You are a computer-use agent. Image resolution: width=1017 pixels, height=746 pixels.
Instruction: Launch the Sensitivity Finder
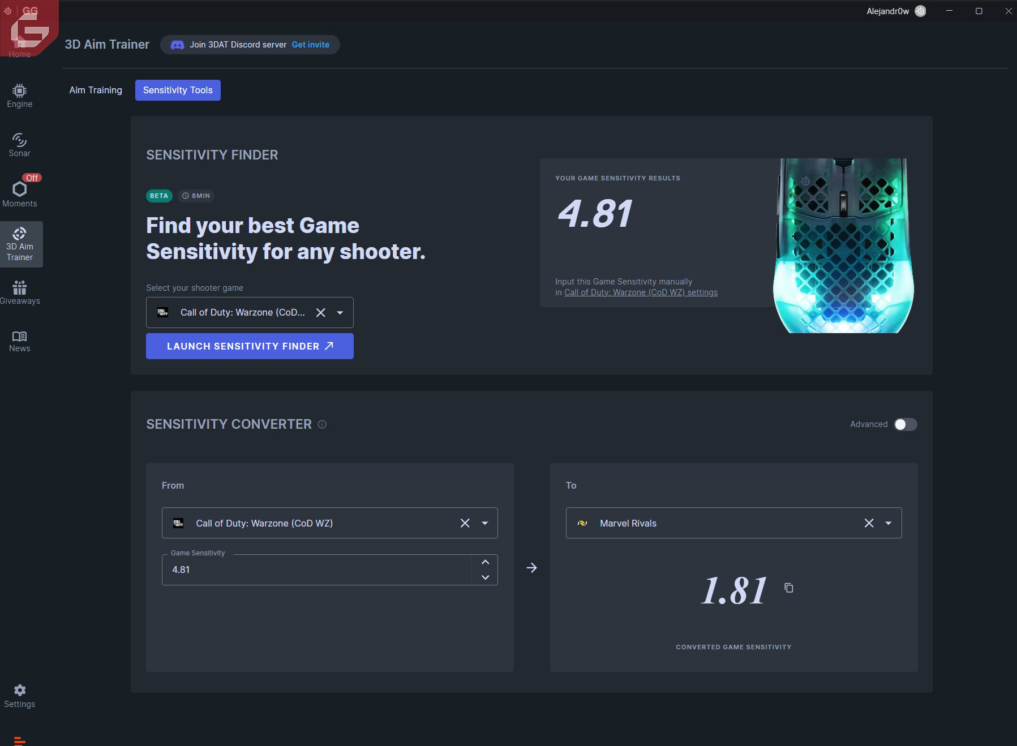click(x=250, y=346)
